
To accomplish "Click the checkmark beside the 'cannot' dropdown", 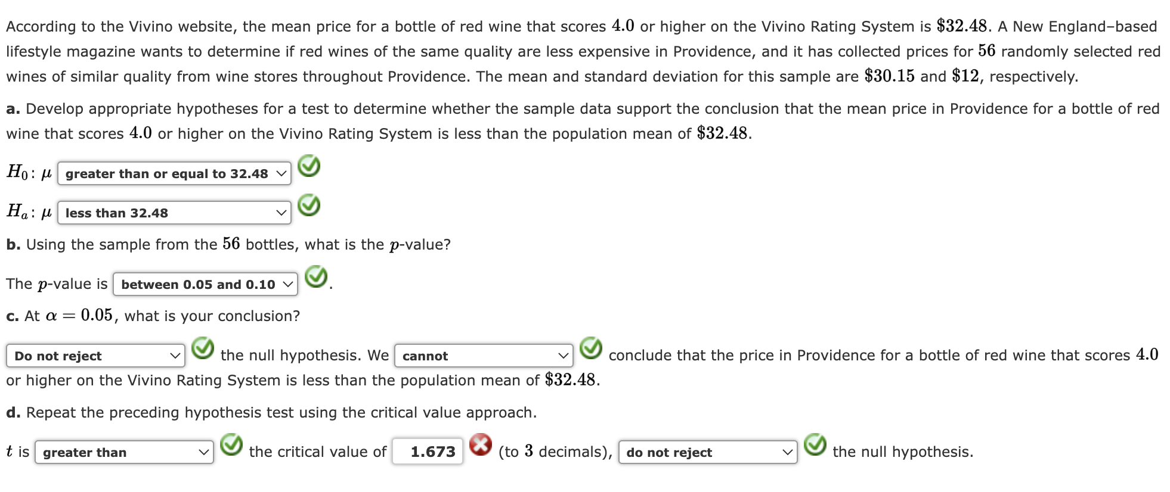I will click(x=590, y=350).
